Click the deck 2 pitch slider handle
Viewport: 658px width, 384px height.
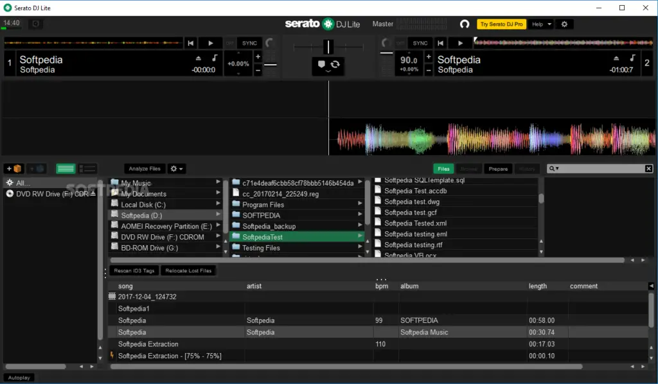386,53
